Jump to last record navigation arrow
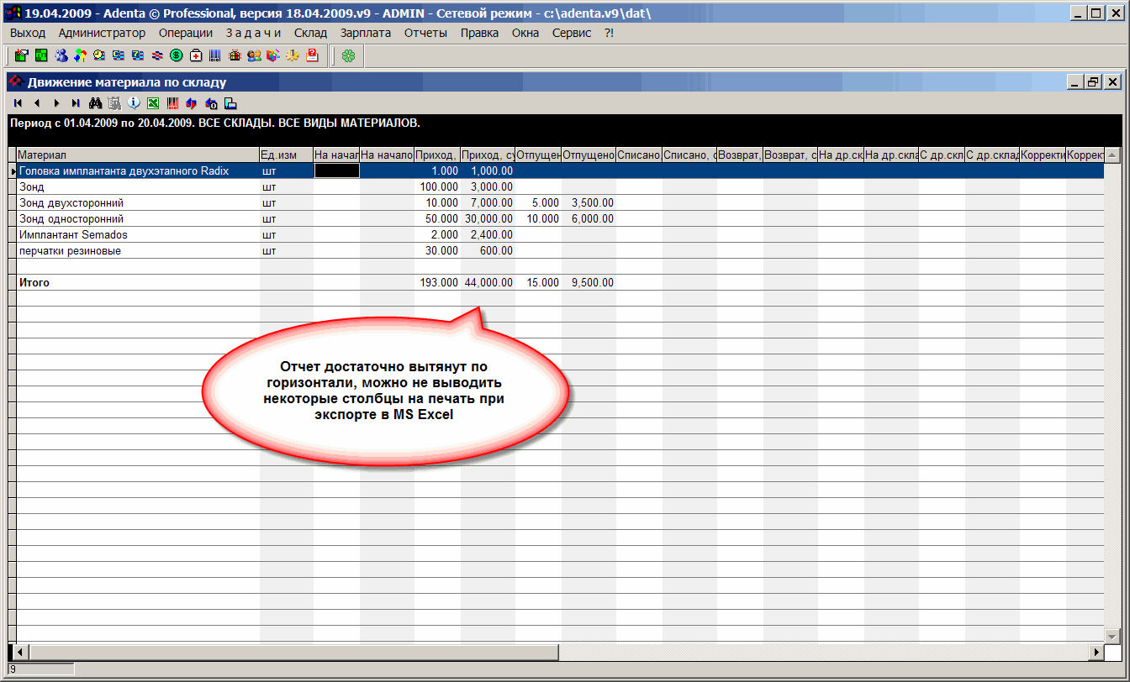Screen dimensions: 1130x682 coord(76,103)
